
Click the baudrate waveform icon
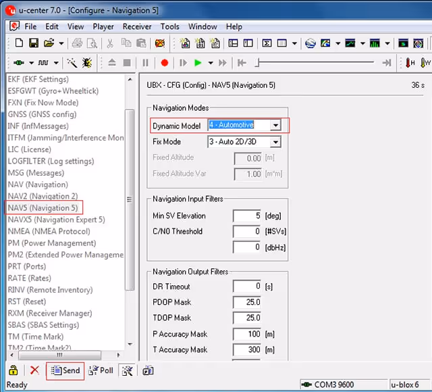tap(43, 63)
